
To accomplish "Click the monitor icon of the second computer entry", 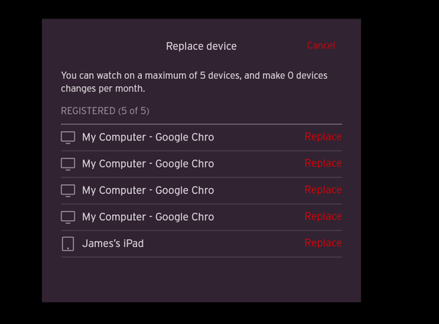I will tap(68, 165).
